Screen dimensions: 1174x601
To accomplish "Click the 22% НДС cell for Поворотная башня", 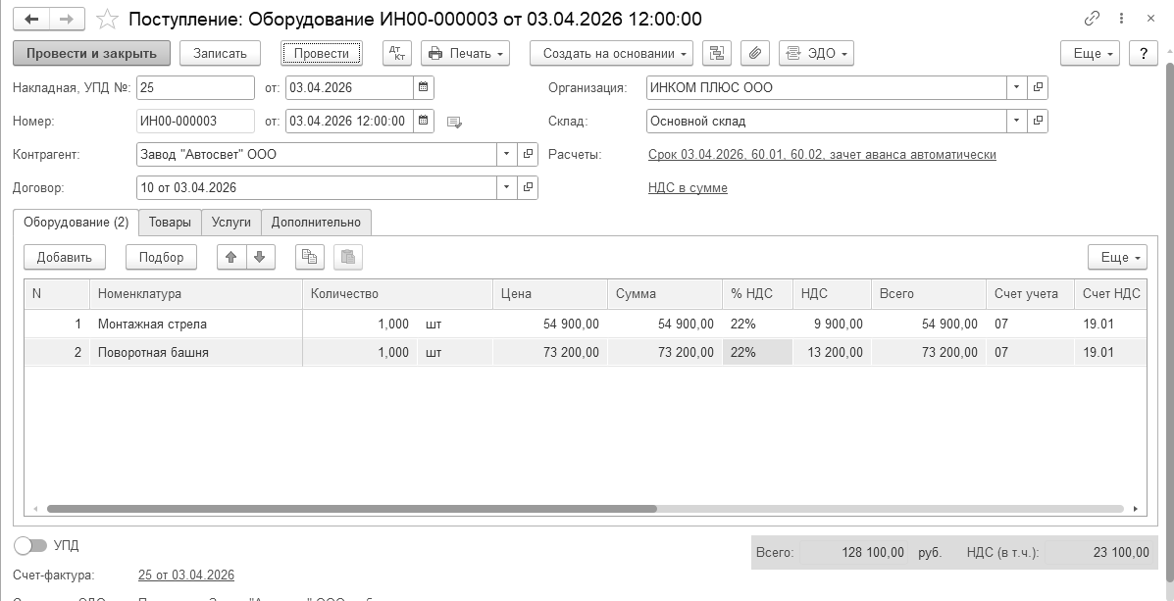I will coord(757,353).
